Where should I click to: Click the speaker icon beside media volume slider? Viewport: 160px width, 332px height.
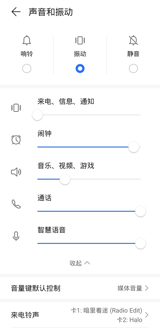coord(16,172)
